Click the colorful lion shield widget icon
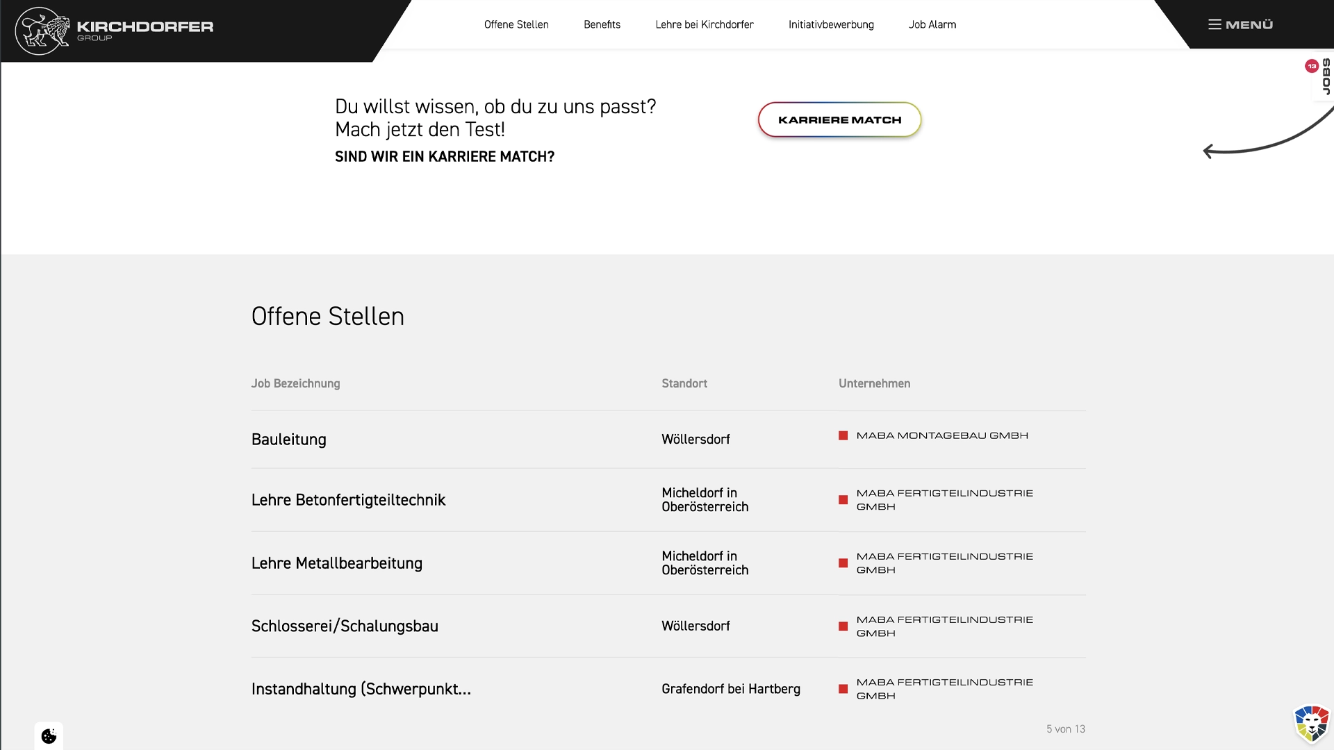 tap(1312, 722)
